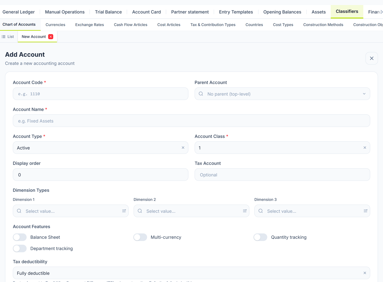Viewport: 383px width, 282px height.
Task: Clear the Account Type value Active
Action: (183, 148)
